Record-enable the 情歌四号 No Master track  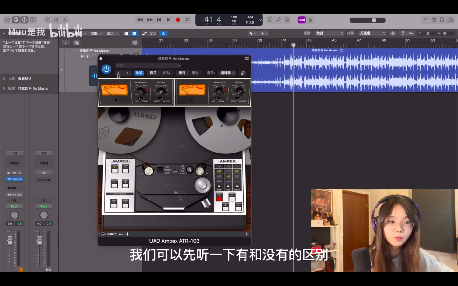(94, 56)
